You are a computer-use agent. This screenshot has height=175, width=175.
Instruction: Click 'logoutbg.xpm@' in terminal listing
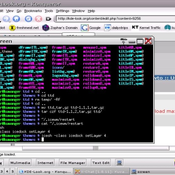click(x=66, y=76)
